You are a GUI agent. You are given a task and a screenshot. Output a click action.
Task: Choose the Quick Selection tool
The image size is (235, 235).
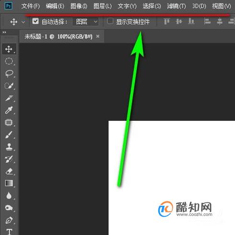tap(9, 86)
